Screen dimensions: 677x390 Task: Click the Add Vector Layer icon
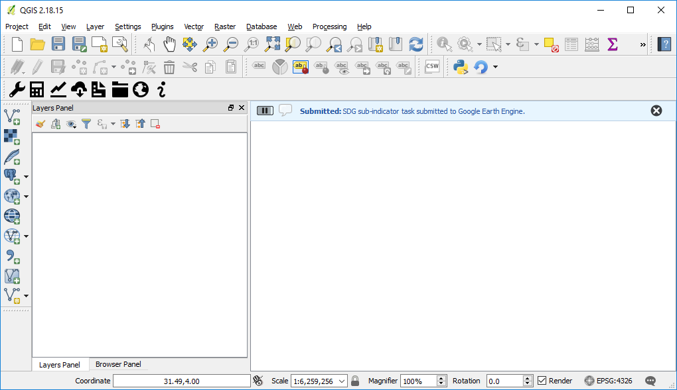coord(12,117)
